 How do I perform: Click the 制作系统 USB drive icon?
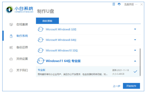coord(11,36)
